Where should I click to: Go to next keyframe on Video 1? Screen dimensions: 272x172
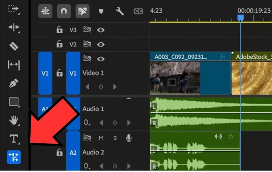tap(115, 87)
